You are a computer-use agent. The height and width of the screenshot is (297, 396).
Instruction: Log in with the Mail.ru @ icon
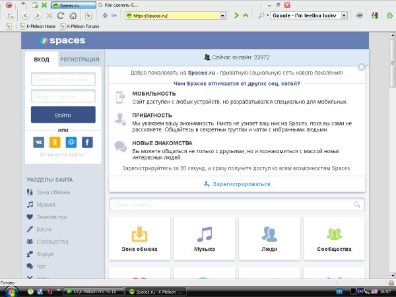tap(71, 142)
